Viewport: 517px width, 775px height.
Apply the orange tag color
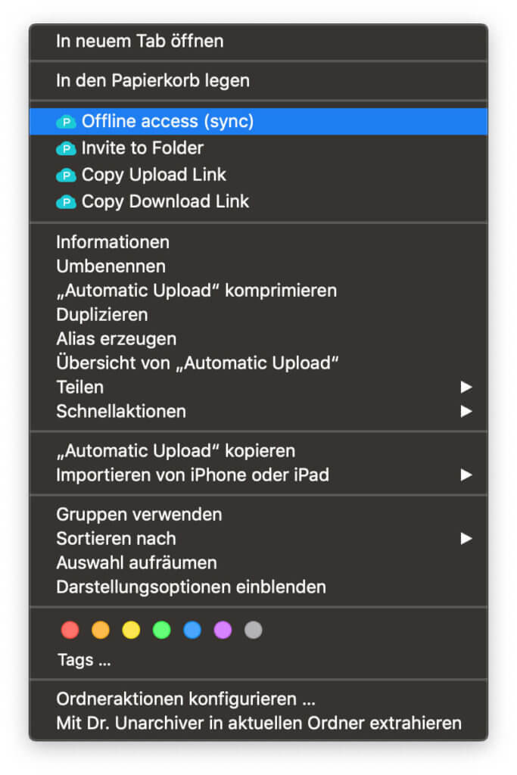point(101,630)
